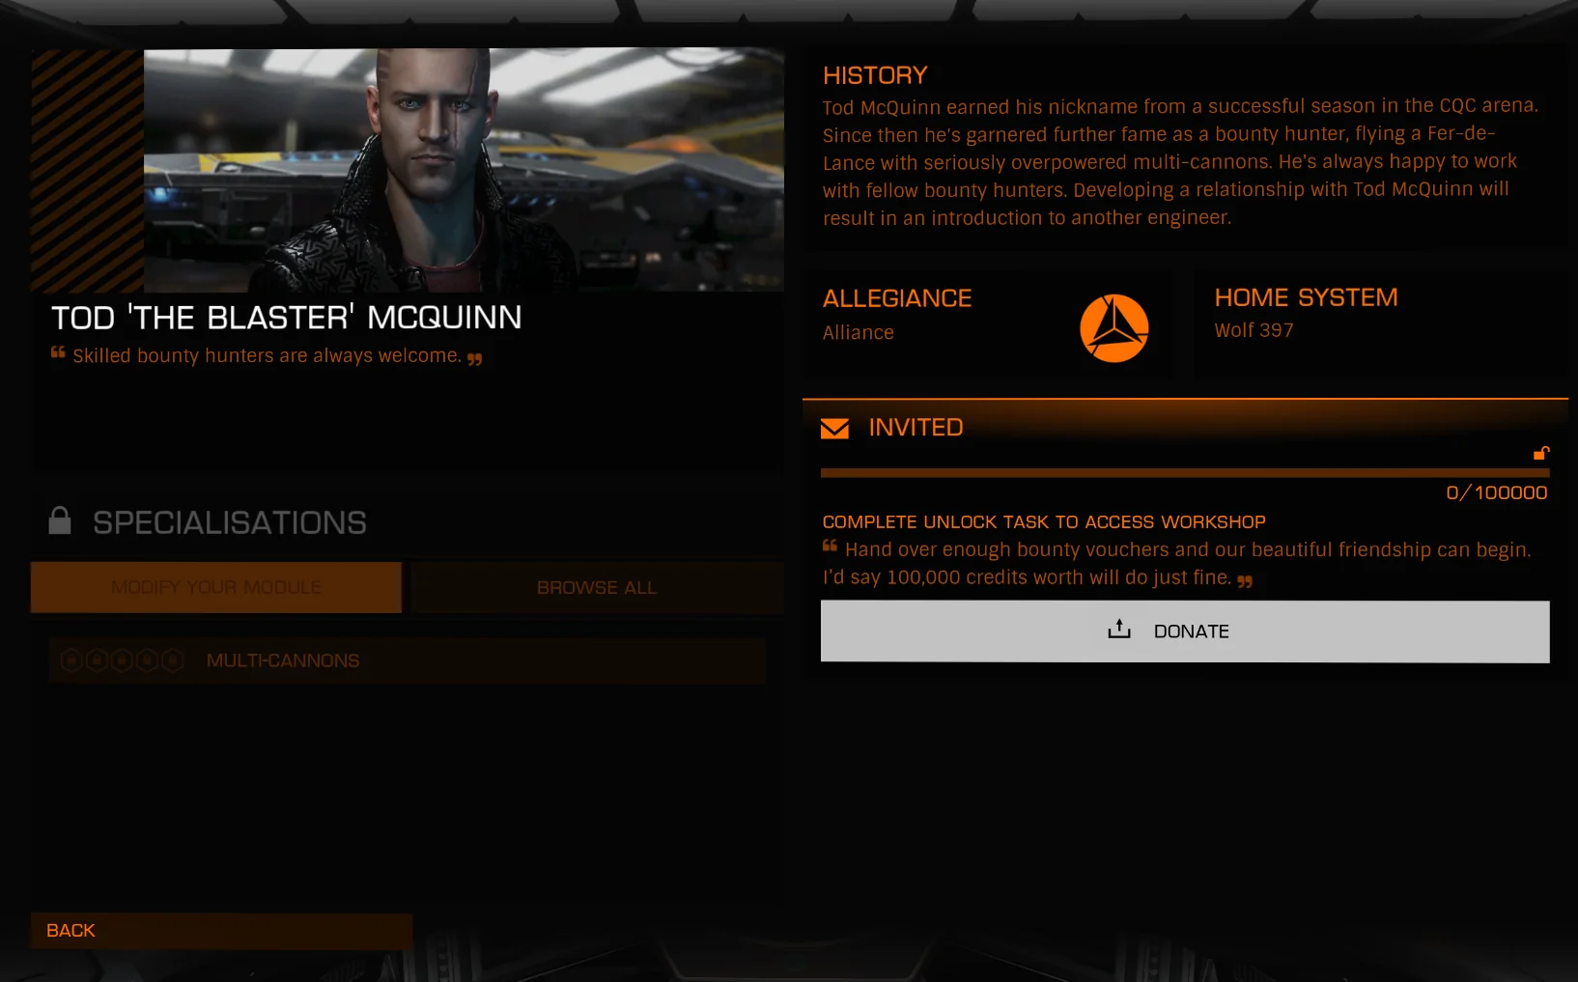Click the Alliance faction emblem icon
The image size is (1578, 982).
(x=1113, y=328)
